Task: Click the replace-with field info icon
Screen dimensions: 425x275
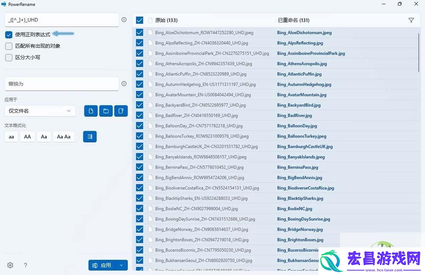Action: click(124, 84)
